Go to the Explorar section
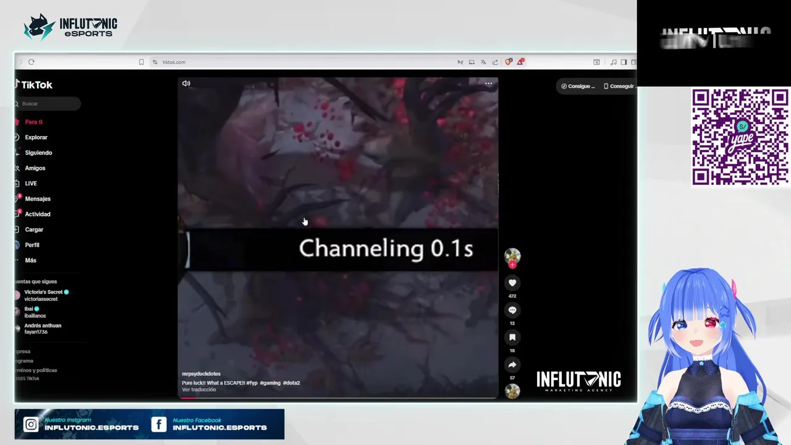 [36, 137]
